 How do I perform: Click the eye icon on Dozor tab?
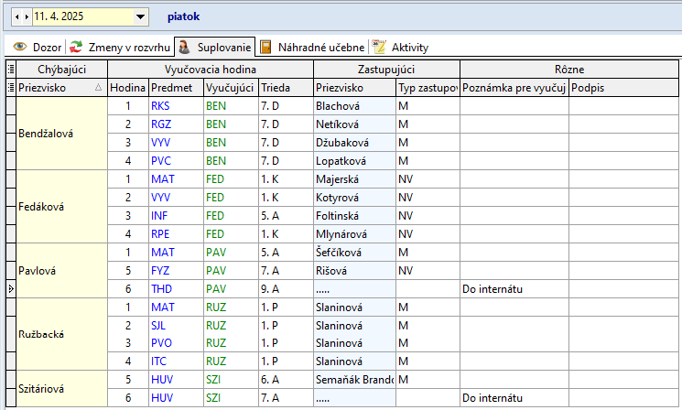[19, 47]
